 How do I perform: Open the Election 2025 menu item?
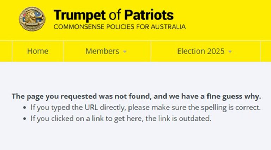[200, 51]
